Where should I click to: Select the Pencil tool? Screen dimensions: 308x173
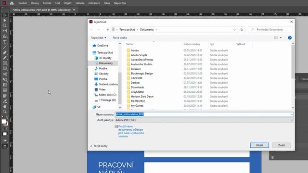(x=5, y=58)
